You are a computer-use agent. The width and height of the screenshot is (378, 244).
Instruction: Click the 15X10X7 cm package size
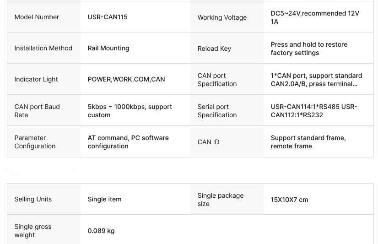[289, 200]
